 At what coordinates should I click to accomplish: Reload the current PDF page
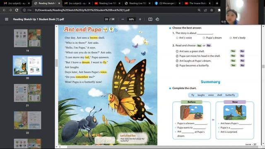[17, 10]
